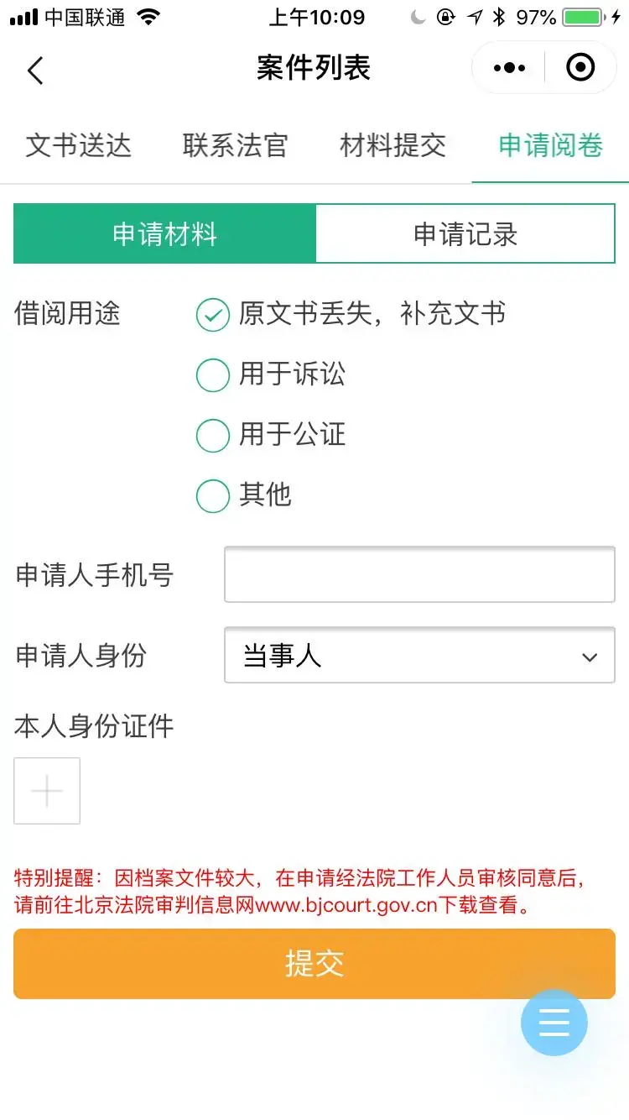Close mini program via the circle target icon

pos(580,68)
